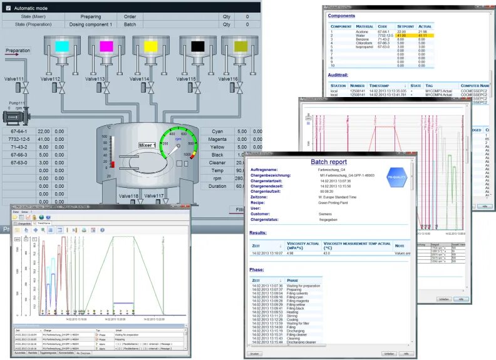The image size is (496, 360).
Task: Toggle the Automatic mode checkbox
Action: click(x=9, y=8)
